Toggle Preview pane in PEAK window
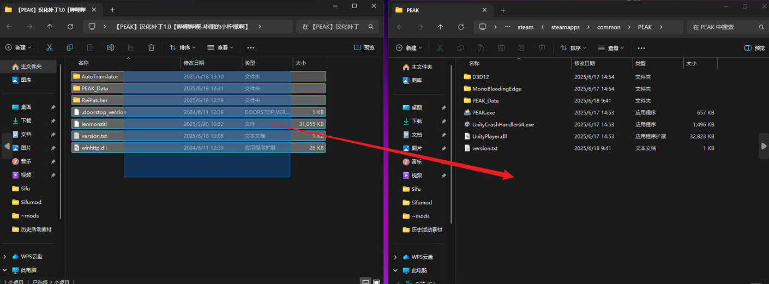 755,48
